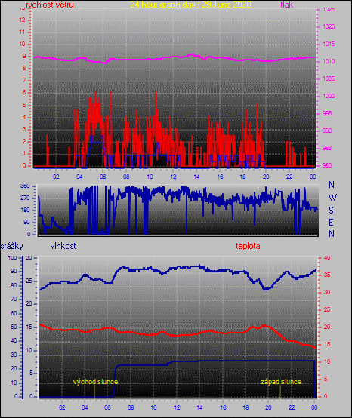The width and height of the screenshot is (352, 418).
Task: Click the 1010 pressure axis value
Action: [x=329, y=61]
